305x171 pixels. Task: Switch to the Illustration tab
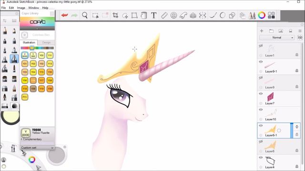29,42
